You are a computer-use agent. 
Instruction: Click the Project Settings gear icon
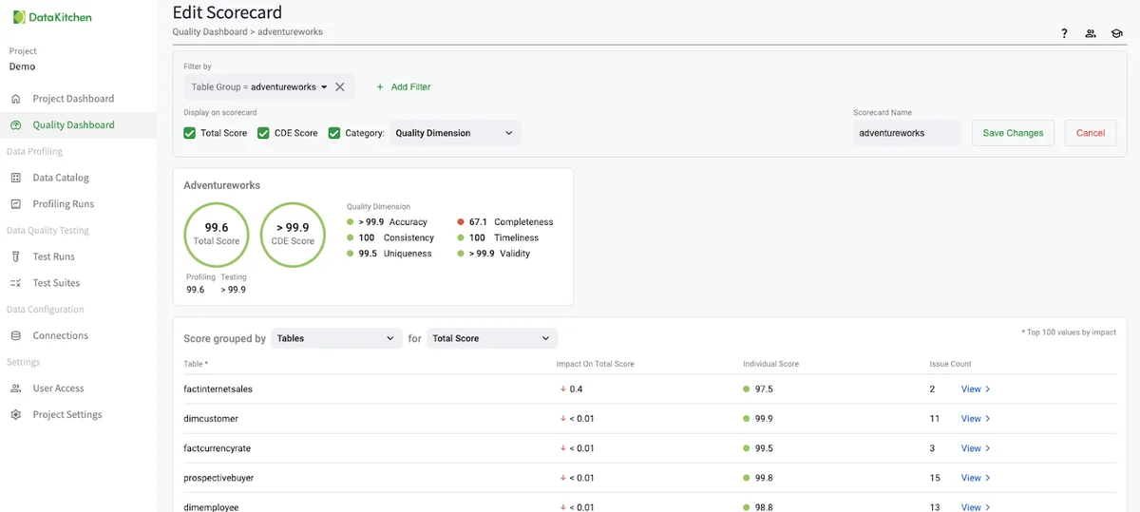(15, 415)
